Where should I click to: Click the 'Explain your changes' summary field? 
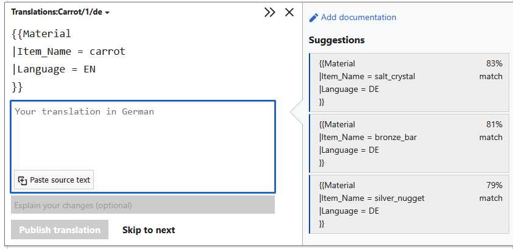tap(143, 205)
